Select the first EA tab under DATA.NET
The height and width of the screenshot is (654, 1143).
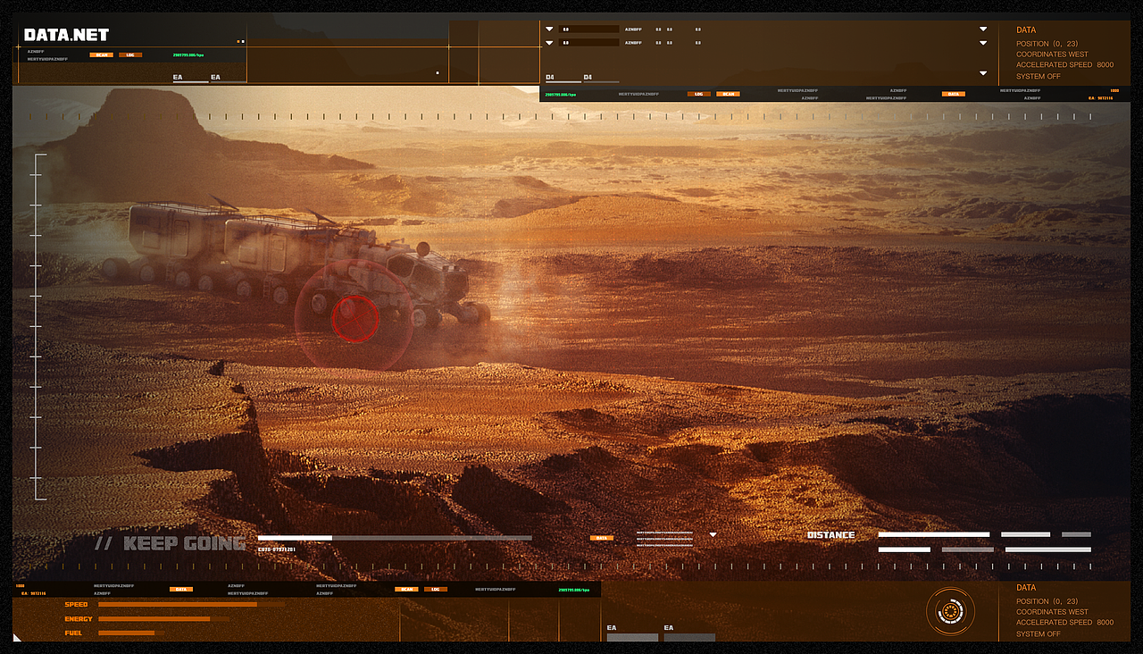click(190, 79)
